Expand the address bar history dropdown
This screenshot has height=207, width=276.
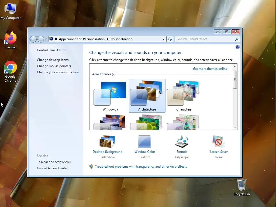(164, 39)
